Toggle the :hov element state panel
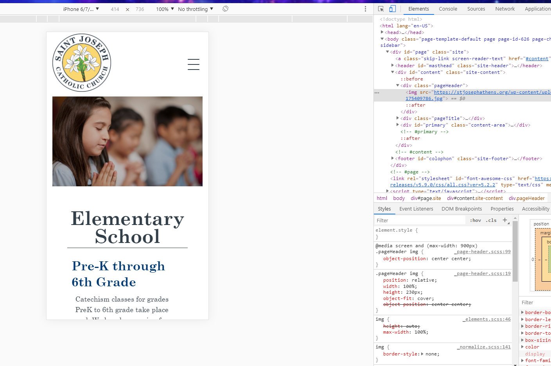The width and height of the screenshot is (551, 366). pyautogui.click(x=476, y=220)
